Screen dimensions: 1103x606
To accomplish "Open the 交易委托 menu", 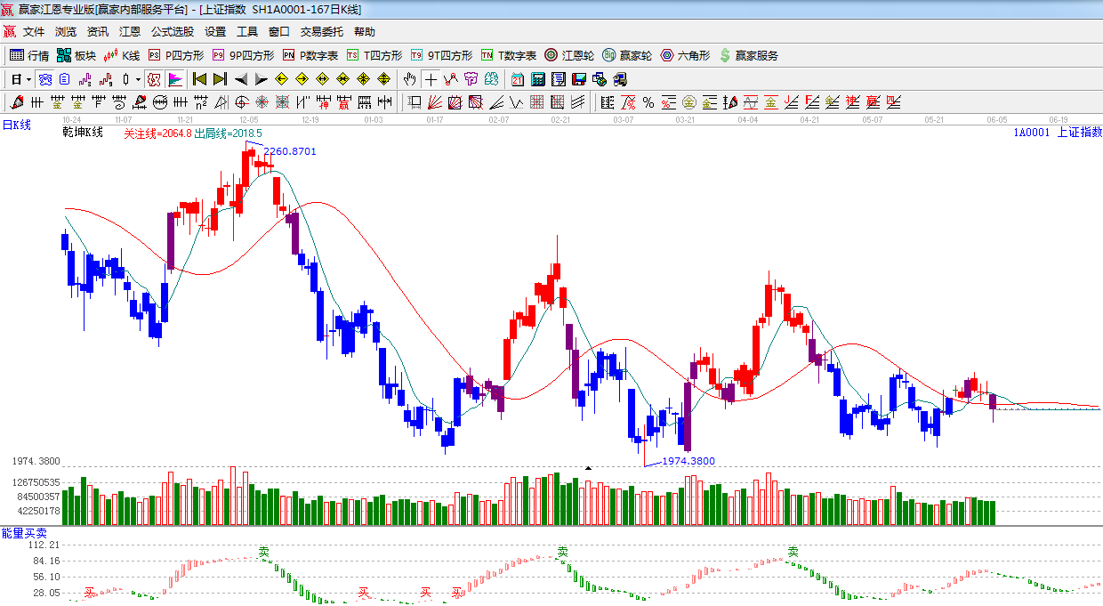I will tap(321, 32).
